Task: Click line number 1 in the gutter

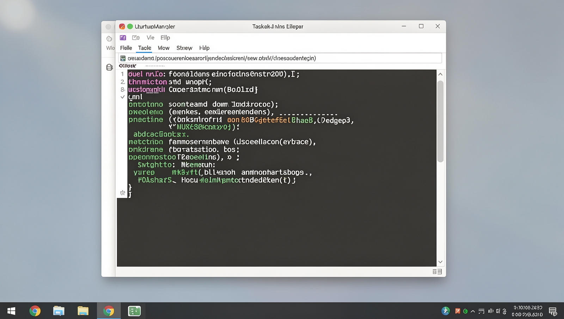Action: [122, 74]
